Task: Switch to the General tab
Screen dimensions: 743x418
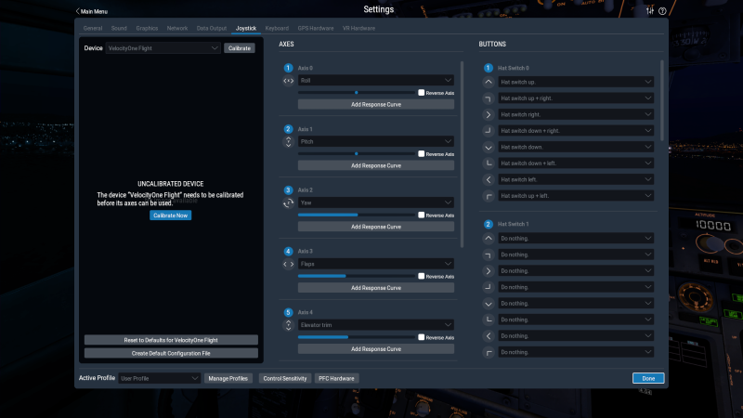Action: [x=93, y=29]
